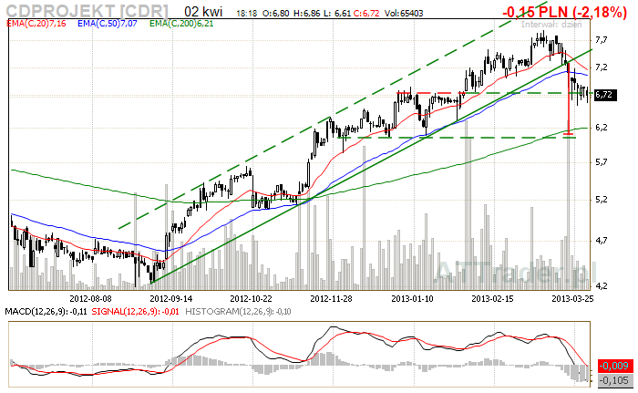Select the EMA(C,20)7,16 legend entry
This screenshot has width=638, height=393.
[36, 24]
